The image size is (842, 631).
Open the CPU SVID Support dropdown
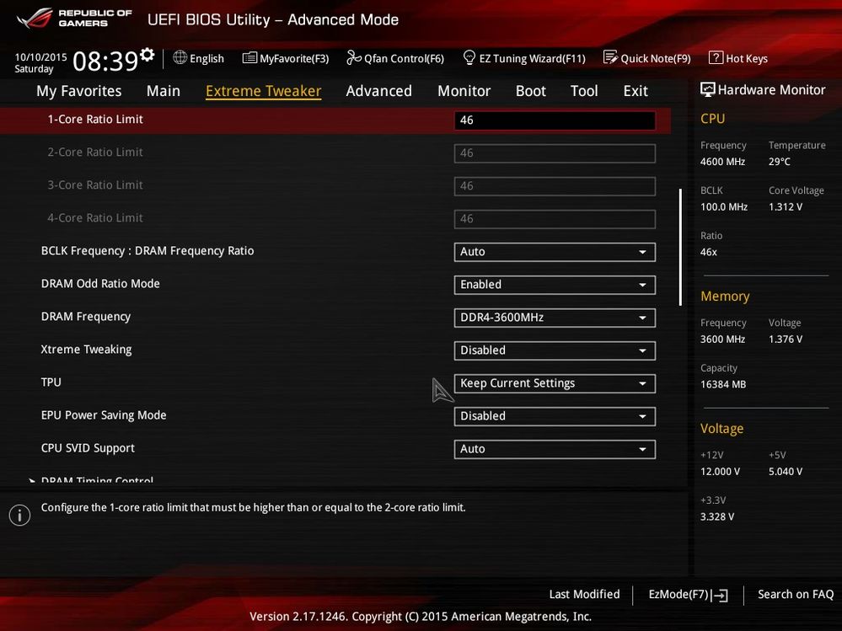(555, 449)
